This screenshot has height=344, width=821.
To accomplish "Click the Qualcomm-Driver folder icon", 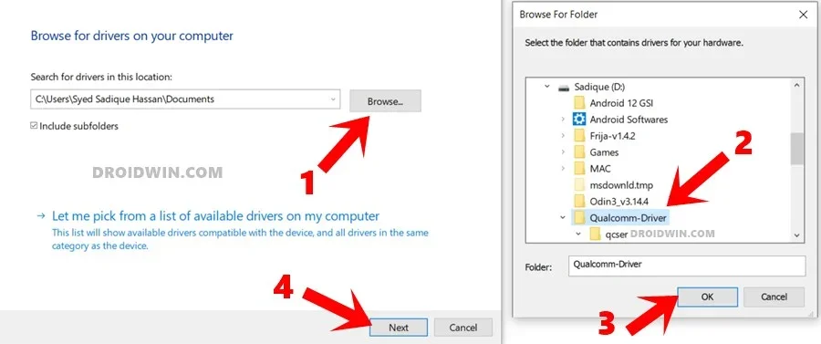I will point(579,217).
